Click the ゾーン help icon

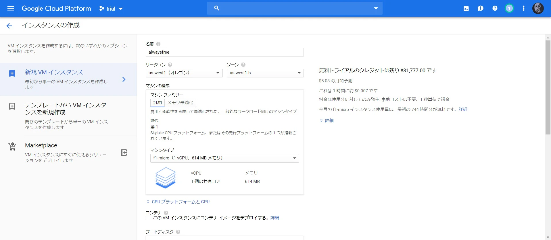pos(243,65)
